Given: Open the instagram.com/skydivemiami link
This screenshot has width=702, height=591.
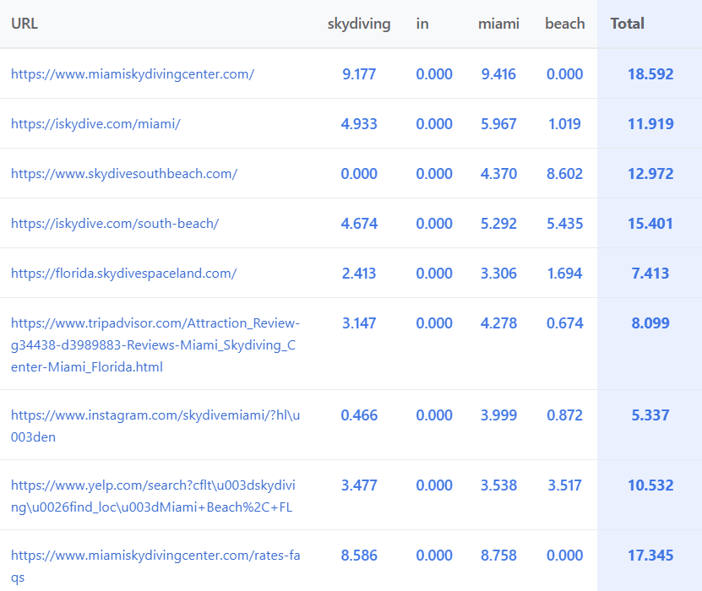Looking at the screenshot, I should coord(155,426).
